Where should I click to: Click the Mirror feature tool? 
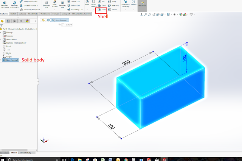click(112, 9)
